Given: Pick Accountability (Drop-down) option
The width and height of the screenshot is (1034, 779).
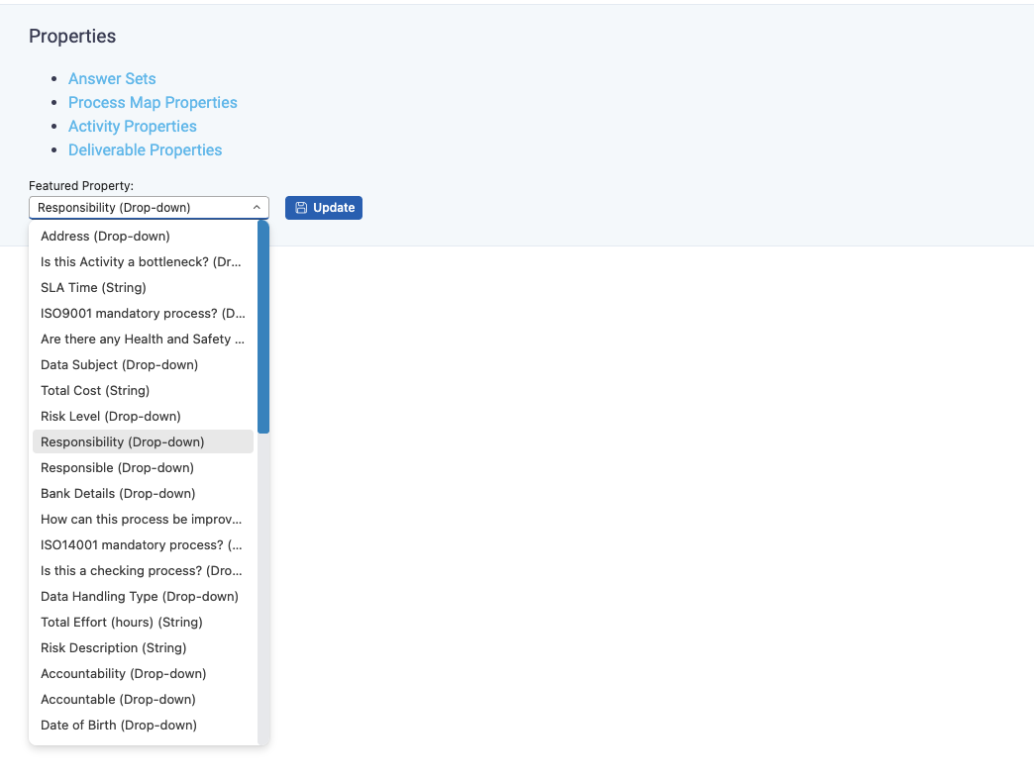Looking at the screenshot, I should (143, 673).
